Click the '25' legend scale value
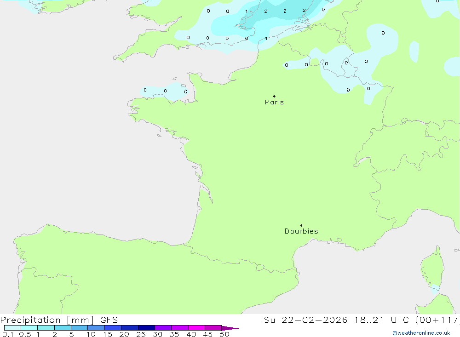 pyautogui.click(x=141, y=334)
